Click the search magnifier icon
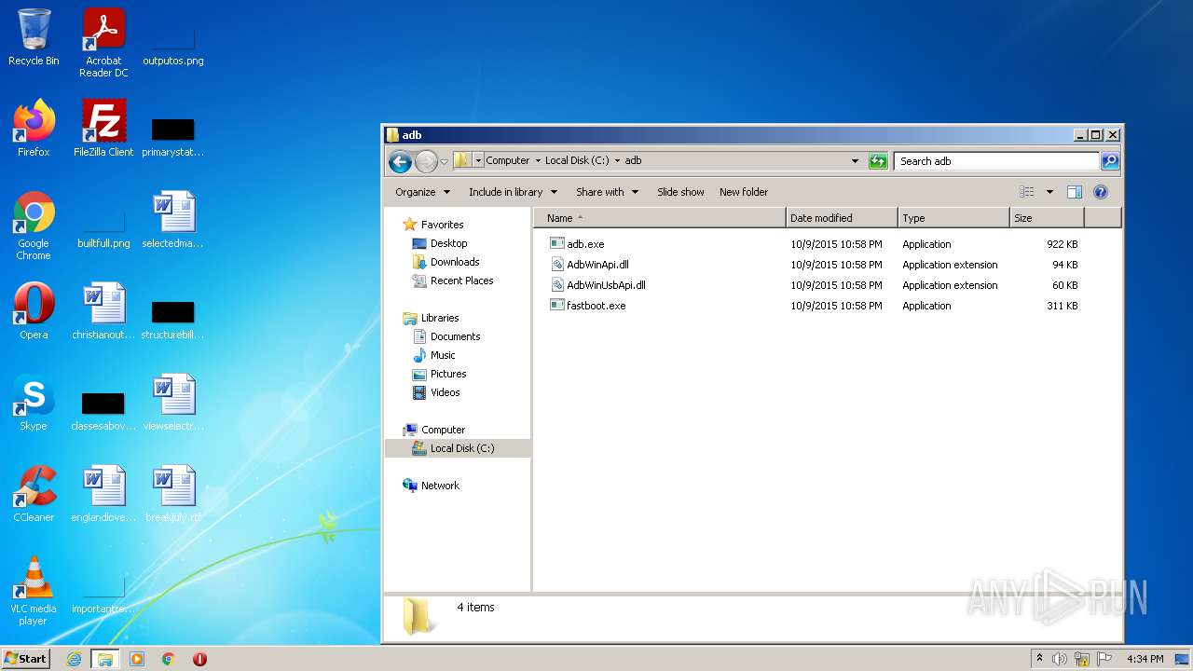The image size is (1193, 671). click(x=1109, y=161)
